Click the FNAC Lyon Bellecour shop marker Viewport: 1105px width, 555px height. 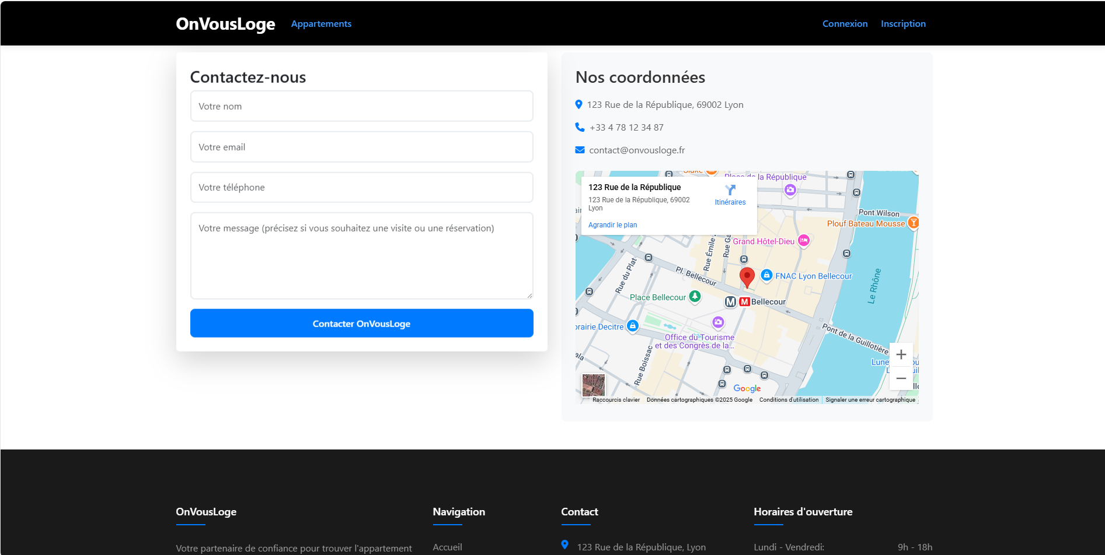pos(766,275)
